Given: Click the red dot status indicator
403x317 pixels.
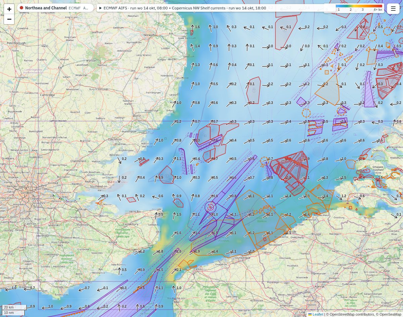Looking at the screenshot, I should (x=21, y=8).
